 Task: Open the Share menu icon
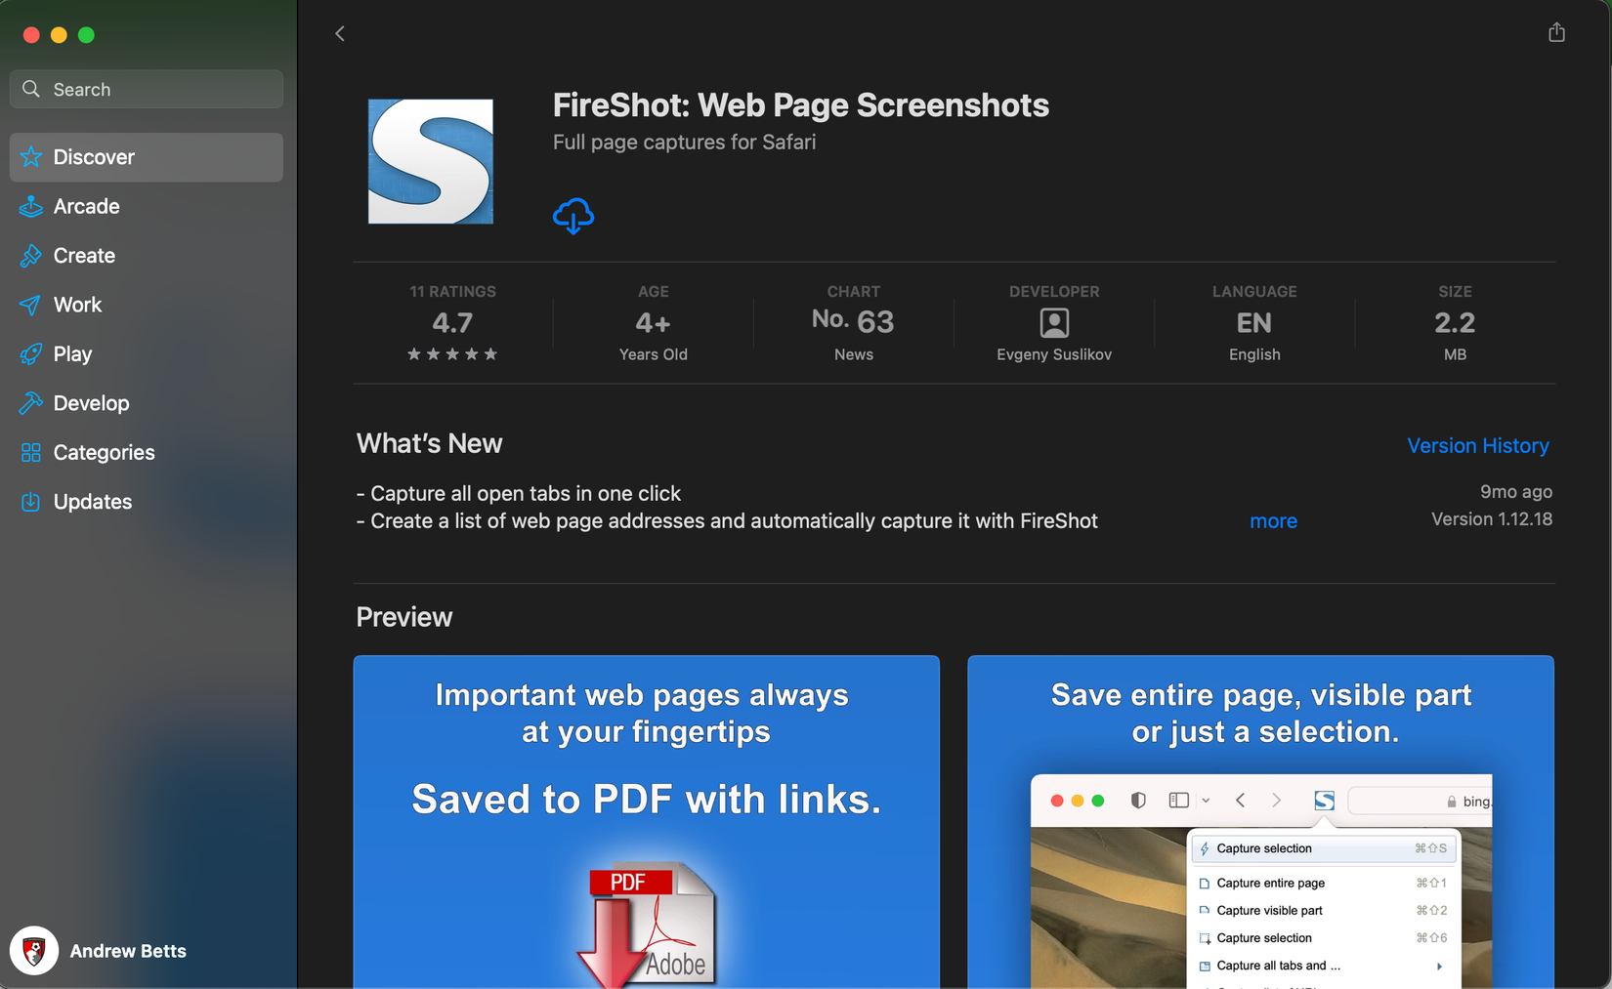point(1556,31)
